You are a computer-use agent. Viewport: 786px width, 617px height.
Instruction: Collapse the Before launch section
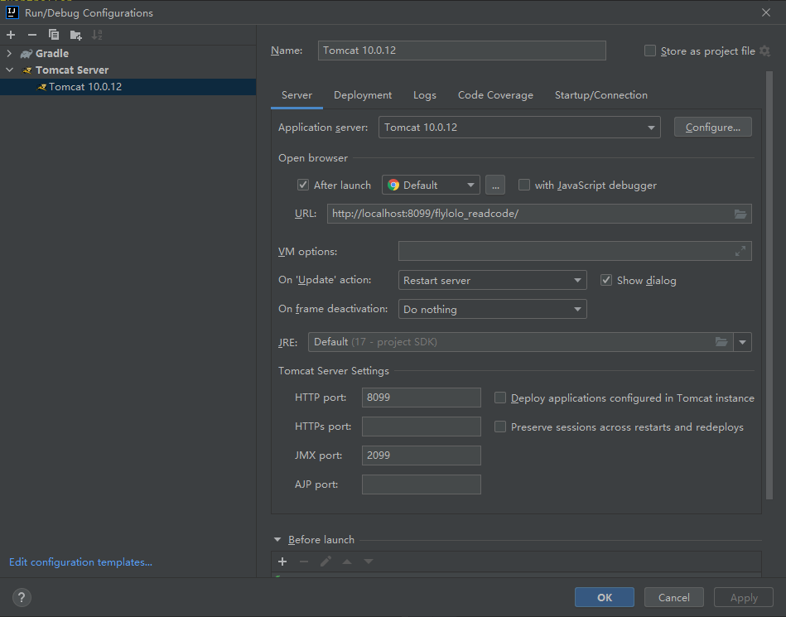(x=277, y=540)
